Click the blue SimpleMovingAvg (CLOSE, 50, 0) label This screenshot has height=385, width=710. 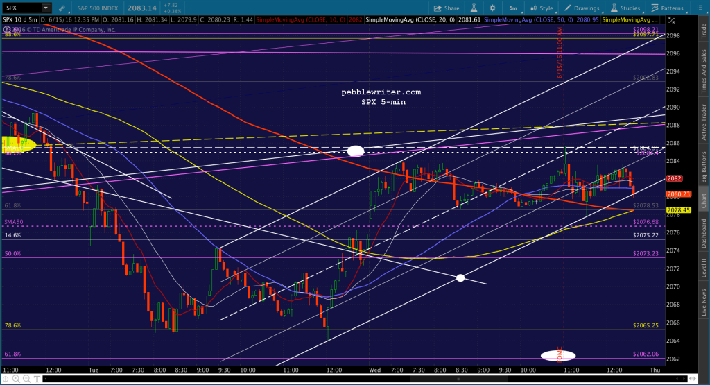[528, 20]
